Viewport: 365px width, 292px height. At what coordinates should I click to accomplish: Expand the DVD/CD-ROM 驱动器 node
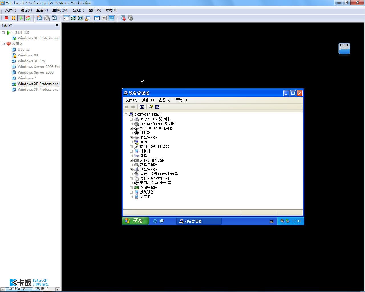coord(131,119)
